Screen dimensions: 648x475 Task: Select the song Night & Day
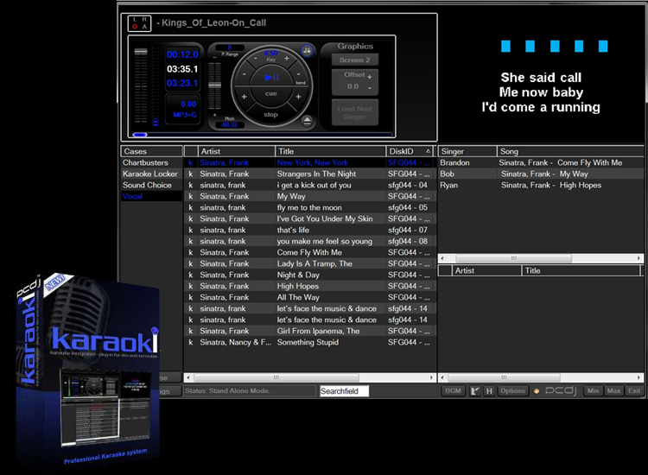pos(310,275)
